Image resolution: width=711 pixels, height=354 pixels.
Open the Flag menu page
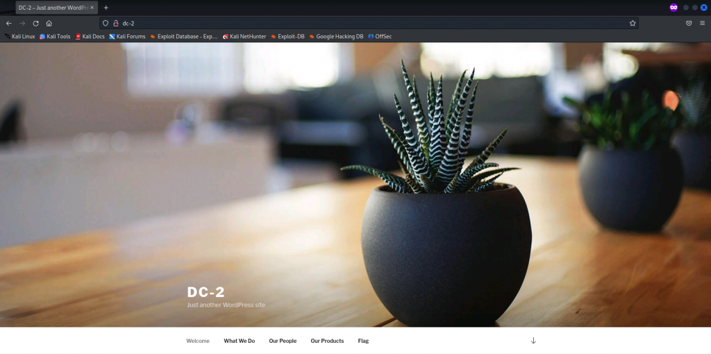point(363,341)
